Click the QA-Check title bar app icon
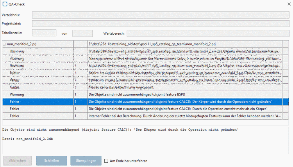Viewport: 293px width, 167px height. [x=5, y=4]
